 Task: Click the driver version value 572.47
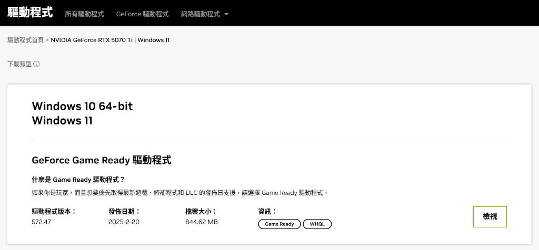(41, 222)
